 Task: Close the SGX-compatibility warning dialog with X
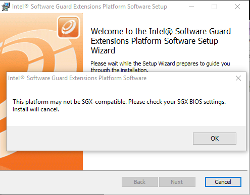coord(238,78)
